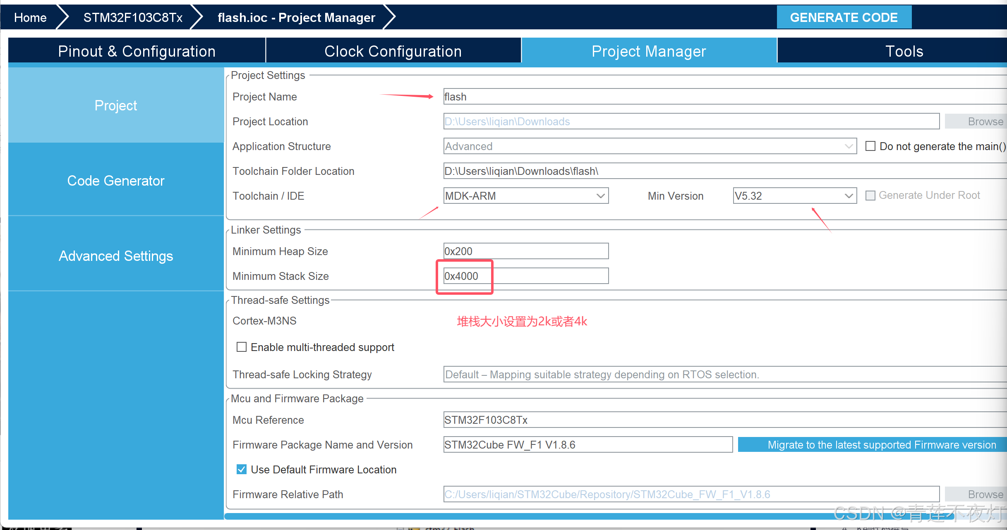
Task: Expand the Toolchain / IDE dropdown
Action: pyautogui.click(x=525, y=196)
